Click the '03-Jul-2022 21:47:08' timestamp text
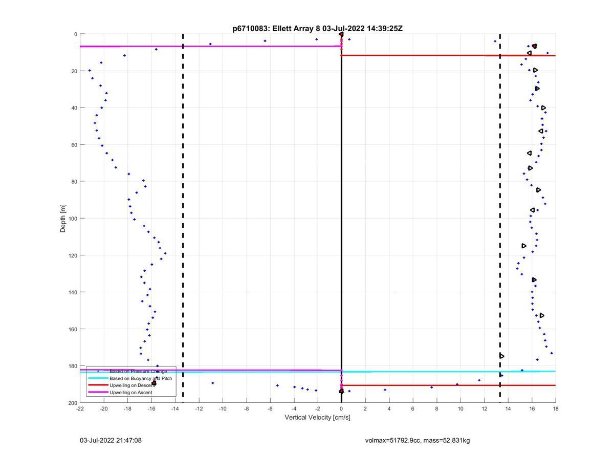This screenshot has width=614, height=453. coord(111,440)
